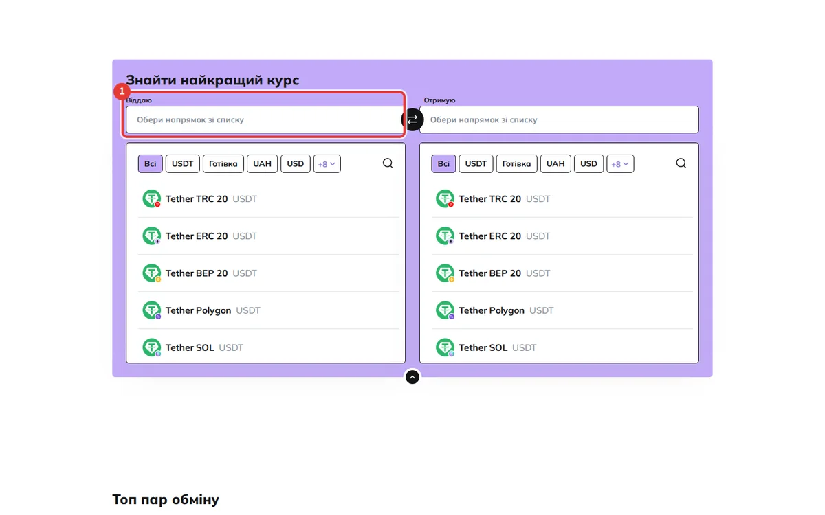825x515 pixels.
Task: Choose Tether ERC 20 text in Отримую list
Action: tap(490, 236)
